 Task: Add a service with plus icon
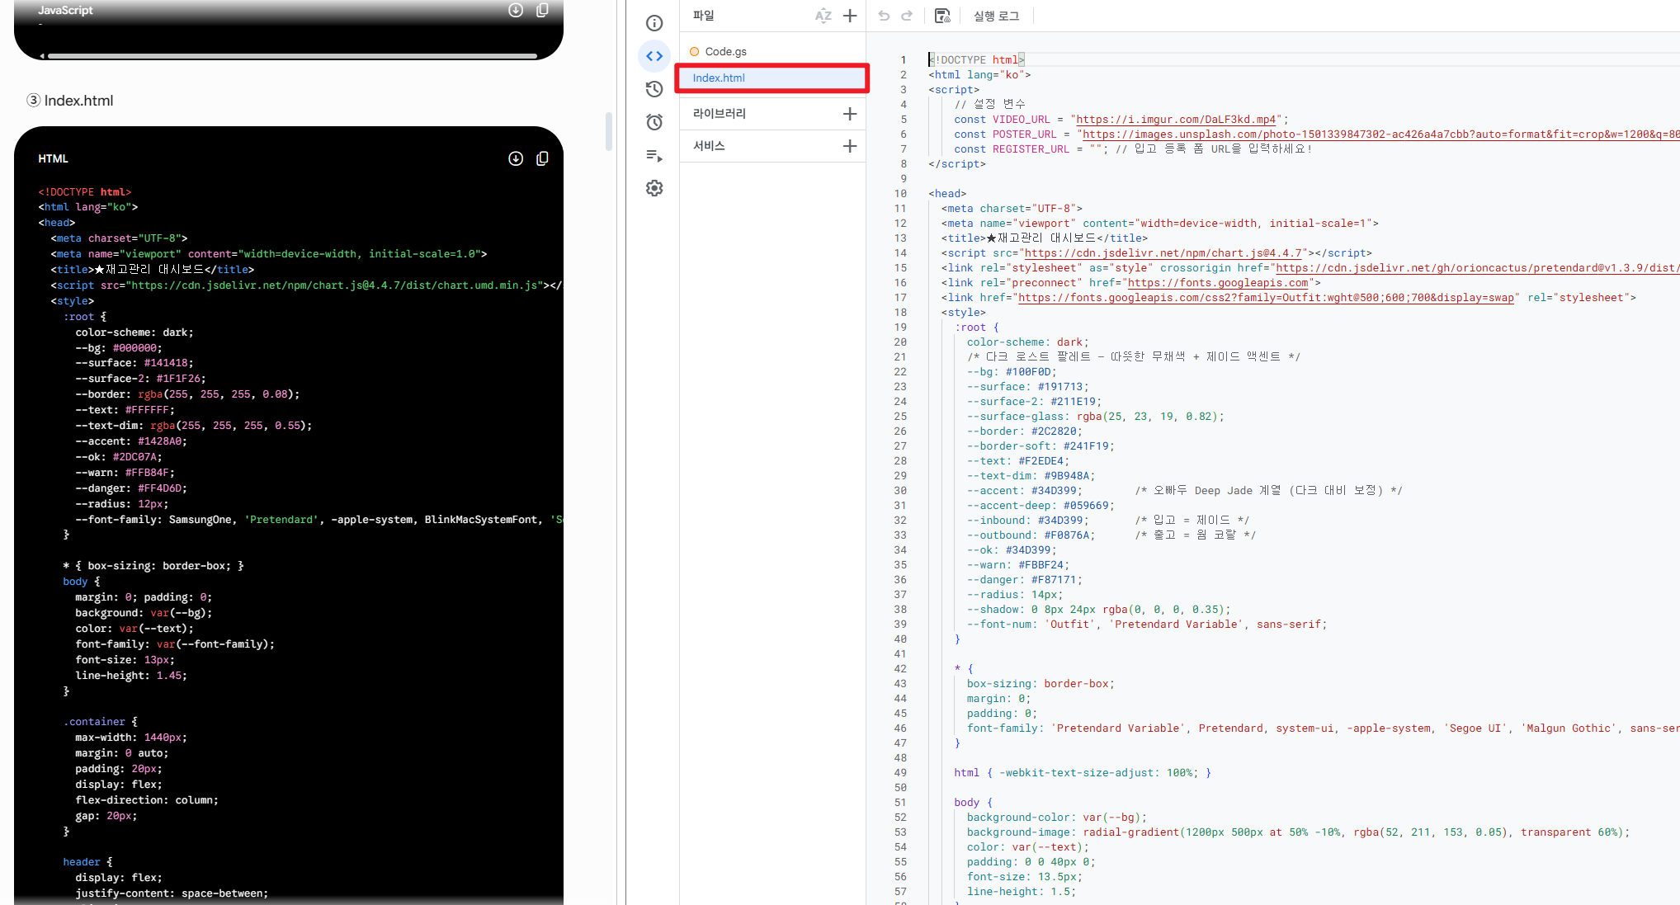click(850, 146)
